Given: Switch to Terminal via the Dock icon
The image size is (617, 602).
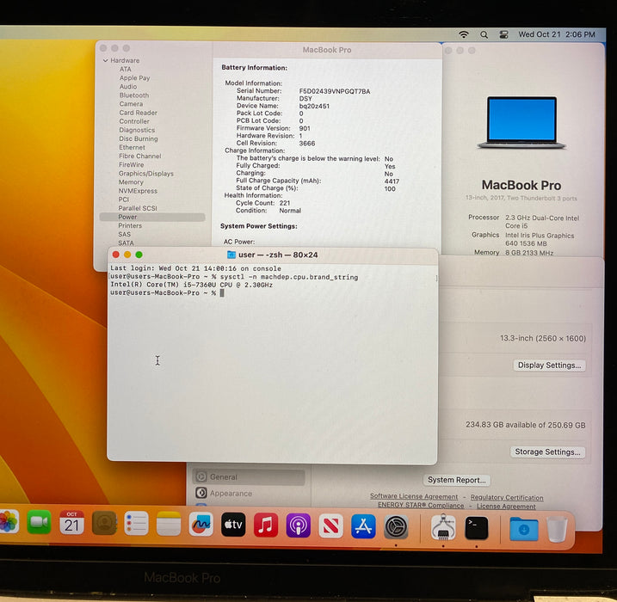Looking at the screenshot, I should click(477, 528).
